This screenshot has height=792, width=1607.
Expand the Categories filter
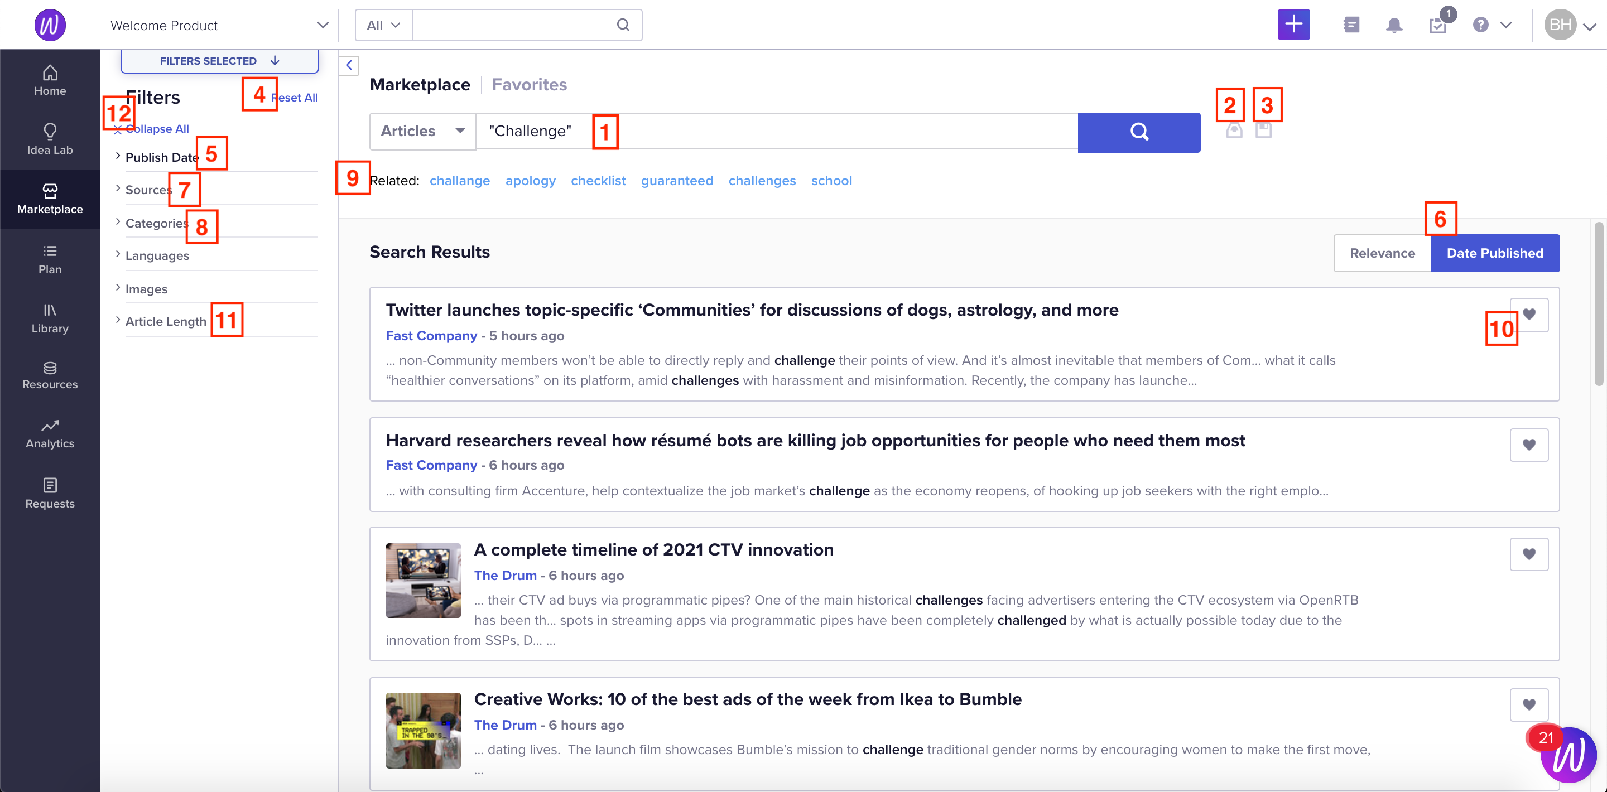[x=156, y=223]
